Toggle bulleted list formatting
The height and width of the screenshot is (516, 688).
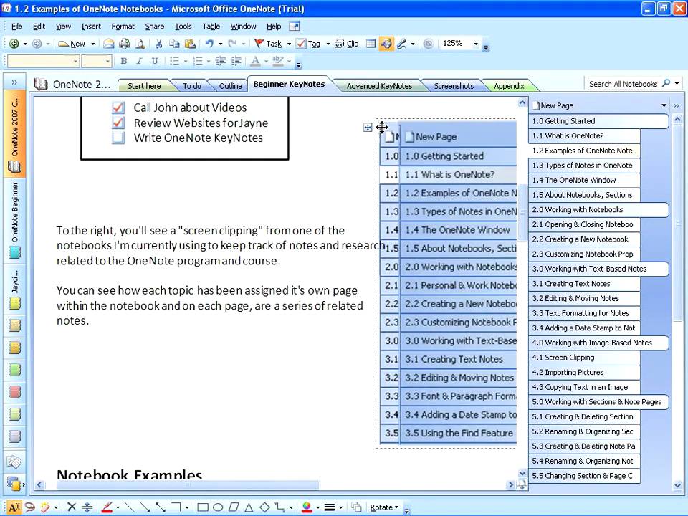click(175, 61)
